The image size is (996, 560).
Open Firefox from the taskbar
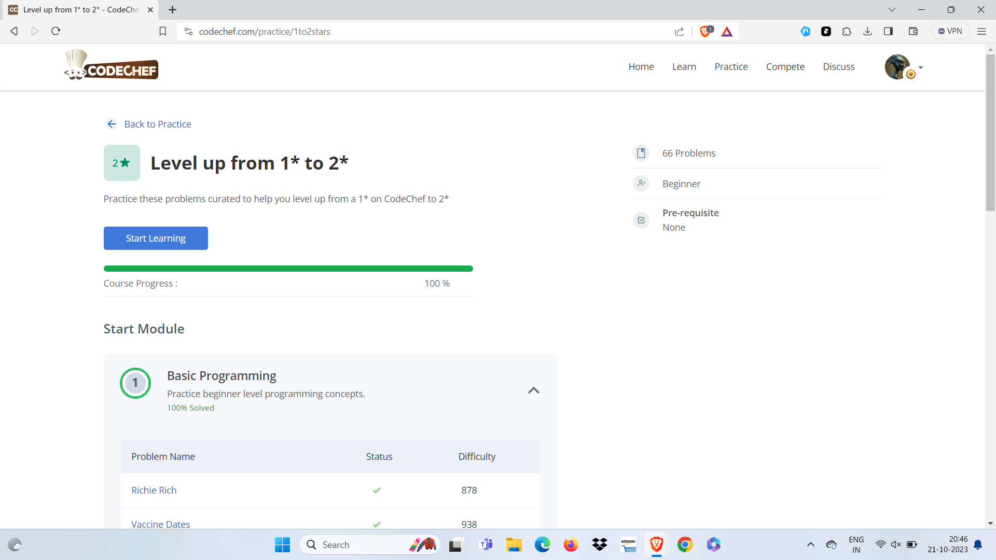571,544
